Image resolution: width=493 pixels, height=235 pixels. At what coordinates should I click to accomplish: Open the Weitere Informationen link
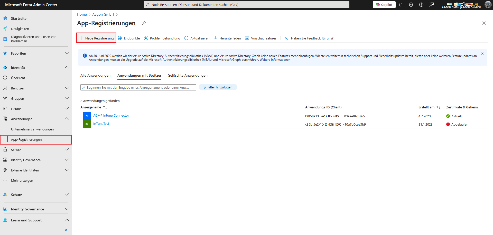click(275, 60)
